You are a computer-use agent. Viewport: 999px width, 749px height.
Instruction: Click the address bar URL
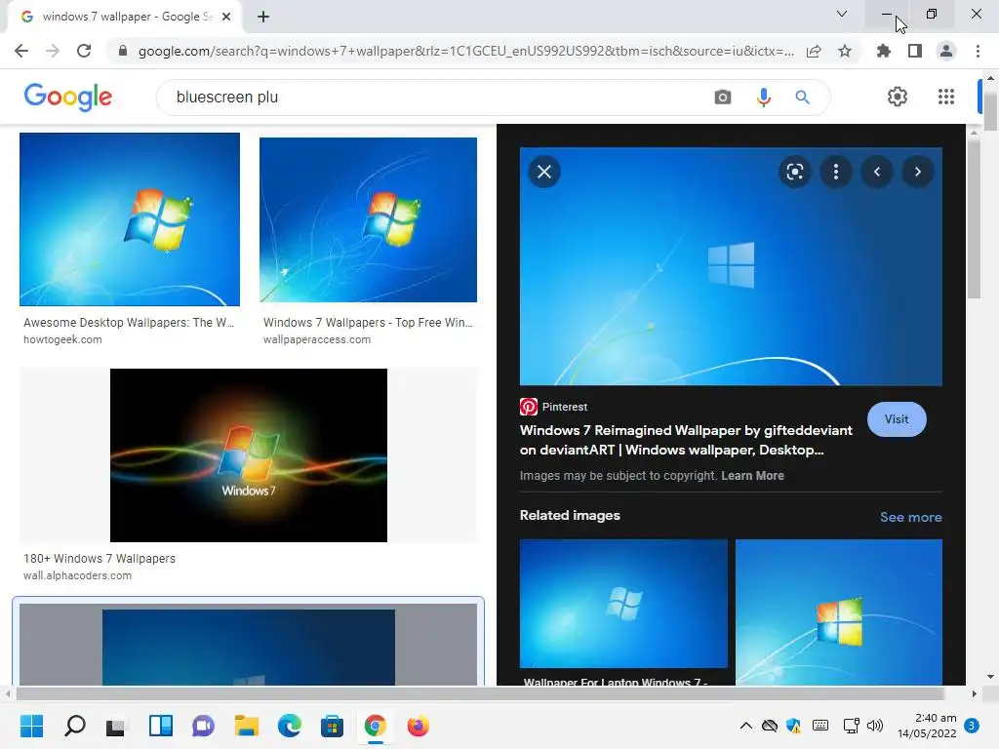coord(466,51)
